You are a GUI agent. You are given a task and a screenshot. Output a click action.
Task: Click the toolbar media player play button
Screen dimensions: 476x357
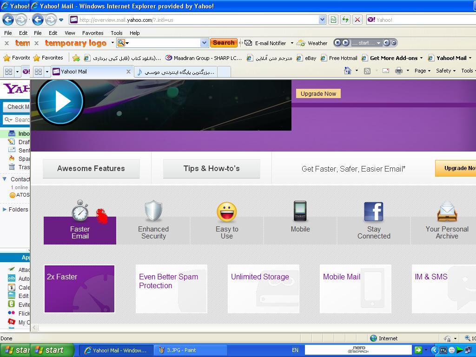pos(345,43)
